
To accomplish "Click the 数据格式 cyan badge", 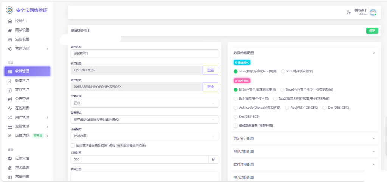I will pos(242,63).
